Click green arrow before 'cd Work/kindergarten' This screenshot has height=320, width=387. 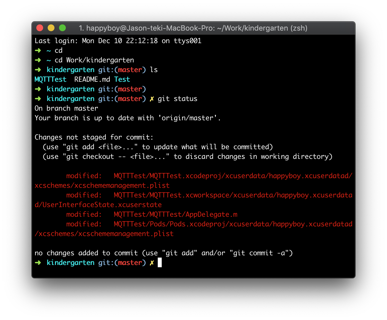38,60
